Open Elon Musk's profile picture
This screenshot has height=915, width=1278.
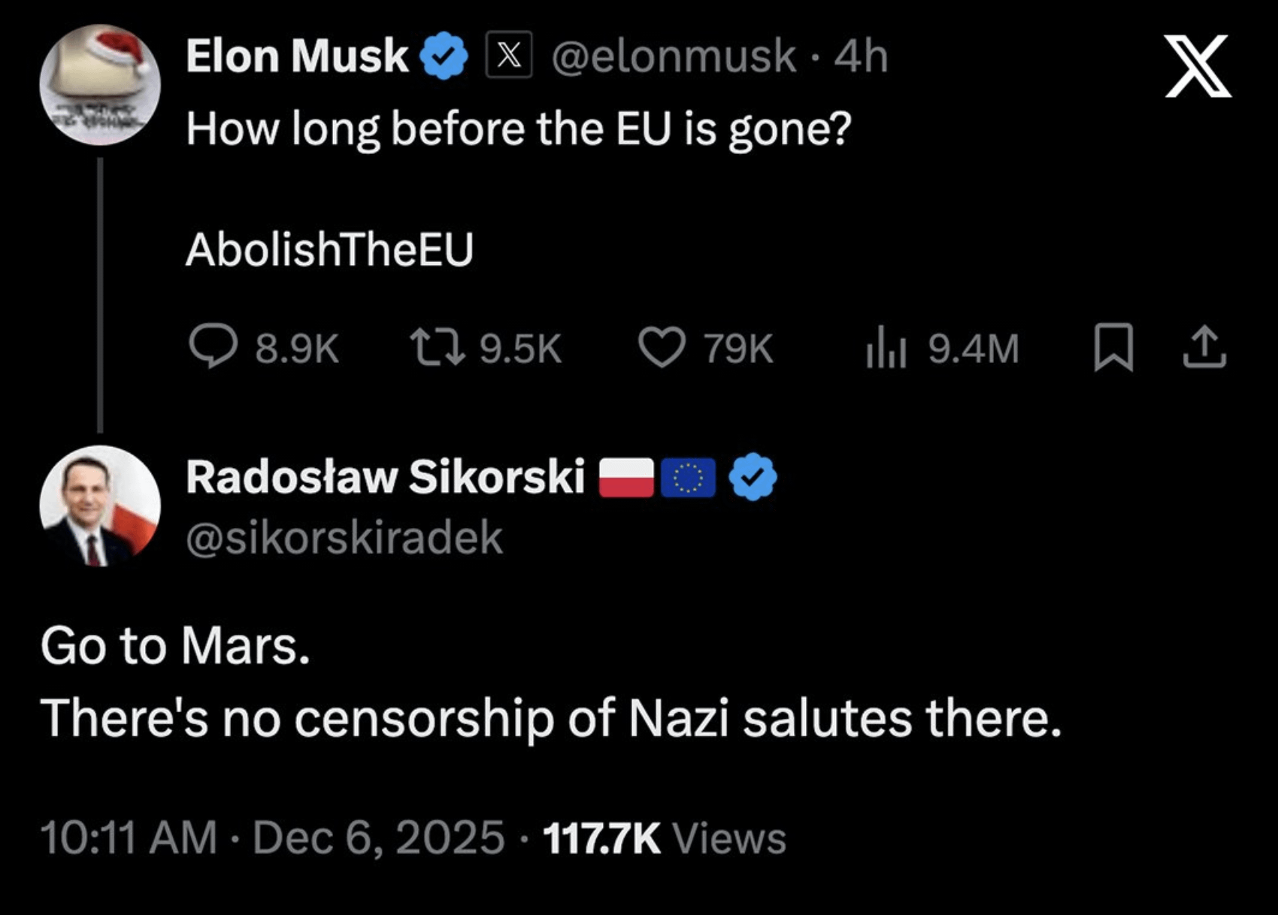click(x=100, y=84)
